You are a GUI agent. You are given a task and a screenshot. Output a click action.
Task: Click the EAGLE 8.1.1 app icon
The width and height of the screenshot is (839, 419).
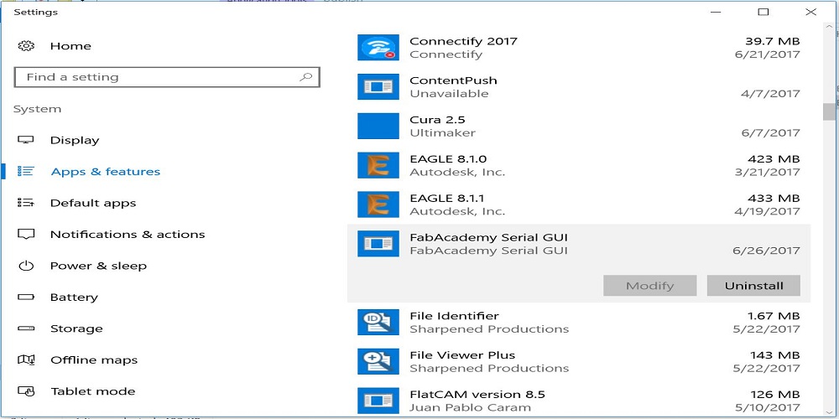click(378, 204)
